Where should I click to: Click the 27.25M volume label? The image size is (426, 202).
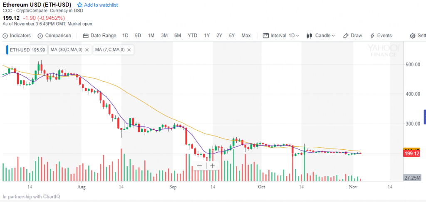tap(412, 178)
